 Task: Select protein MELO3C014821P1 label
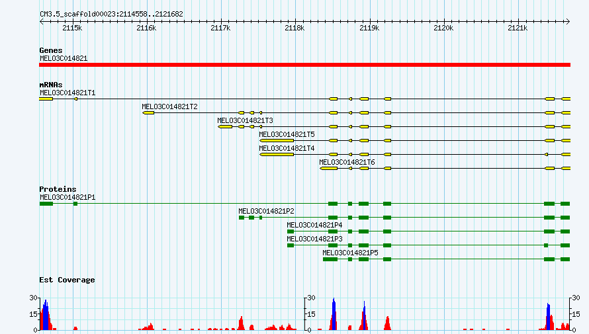coord(68,197)
